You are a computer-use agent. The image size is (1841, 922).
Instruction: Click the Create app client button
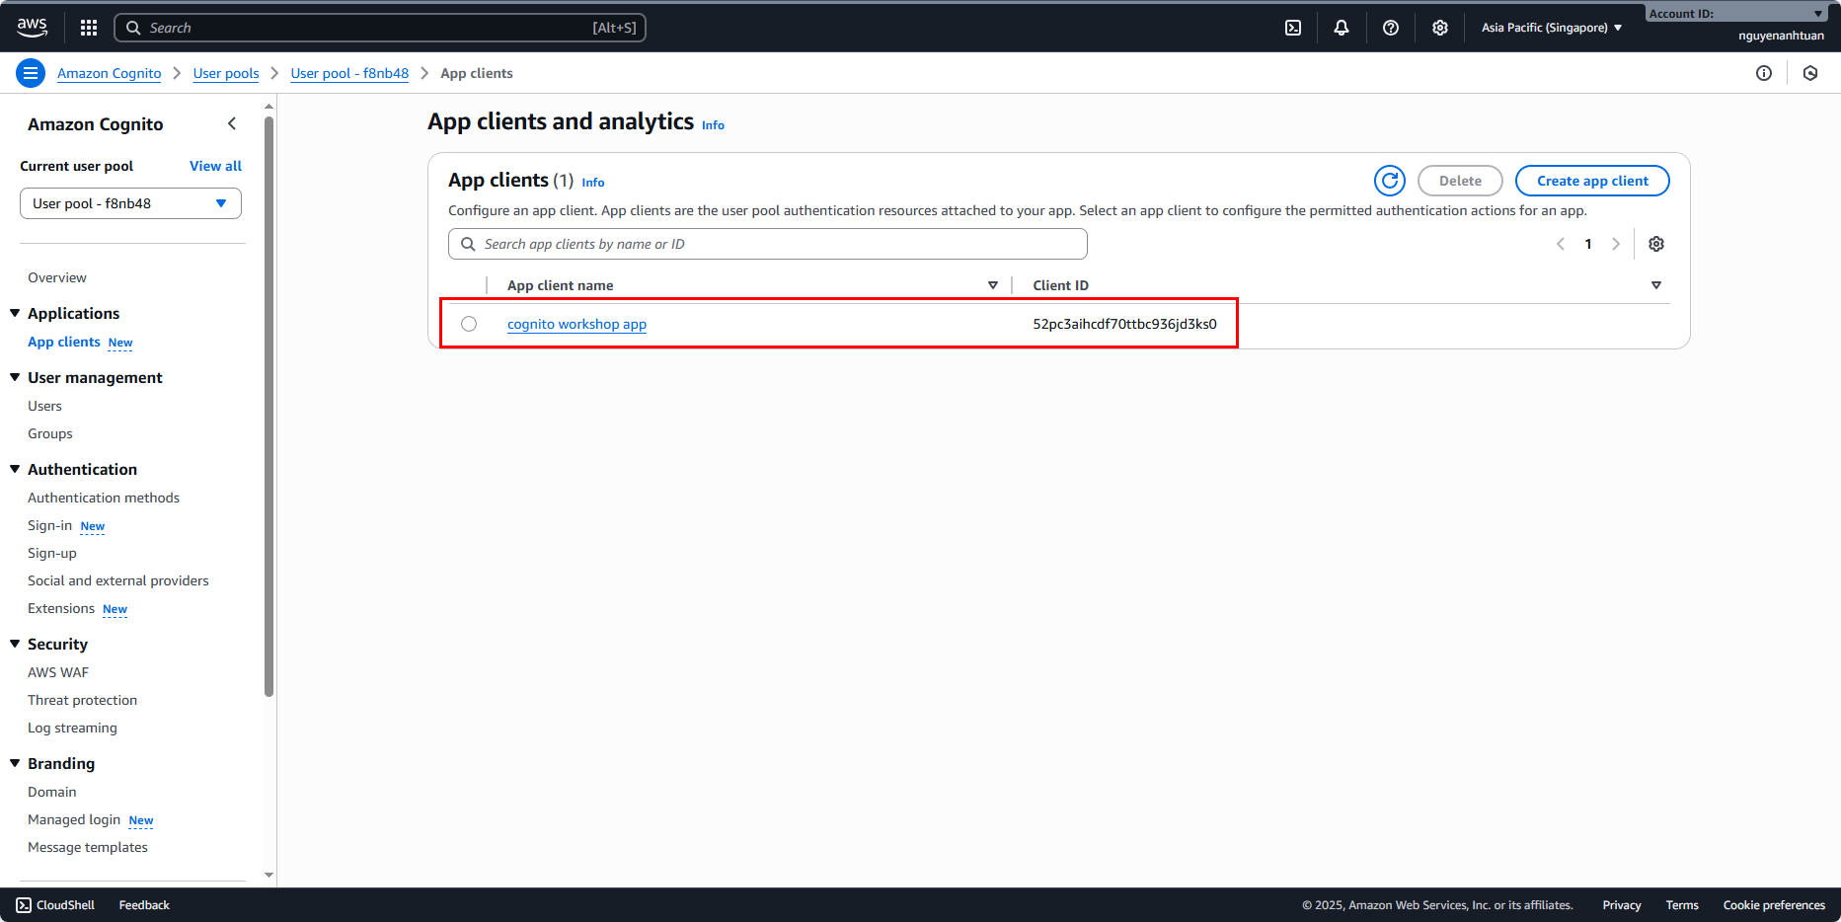pyautogui.click(x=1591, y=181)
